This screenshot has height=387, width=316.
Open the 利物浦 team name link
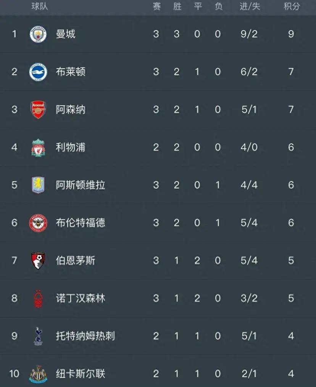tap(71, 147)
